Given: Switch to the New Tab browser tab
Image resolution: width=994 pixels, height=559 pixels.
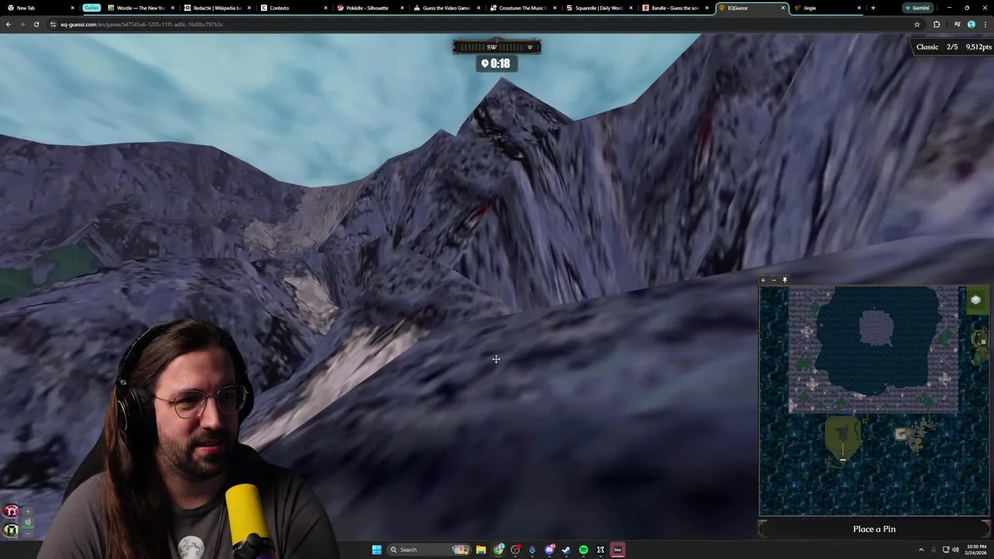Looking at the screenshot, I should click(x=41, y=8).
